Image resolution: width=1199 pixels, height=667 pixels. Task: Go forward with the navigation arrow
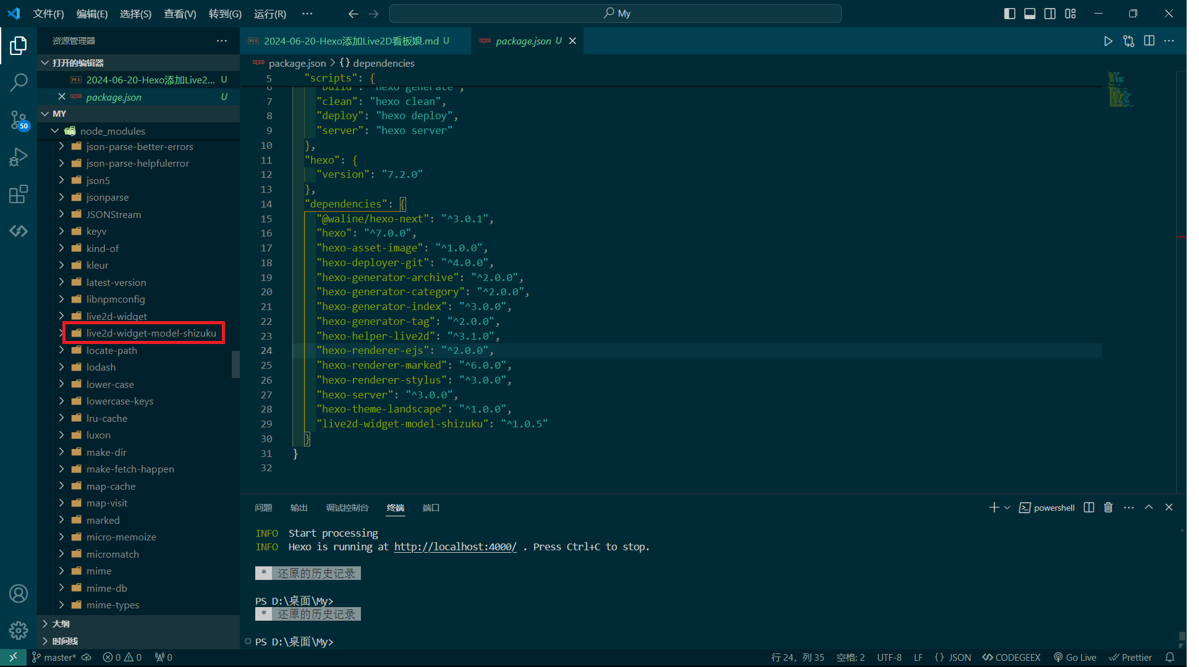click(373, 14)
